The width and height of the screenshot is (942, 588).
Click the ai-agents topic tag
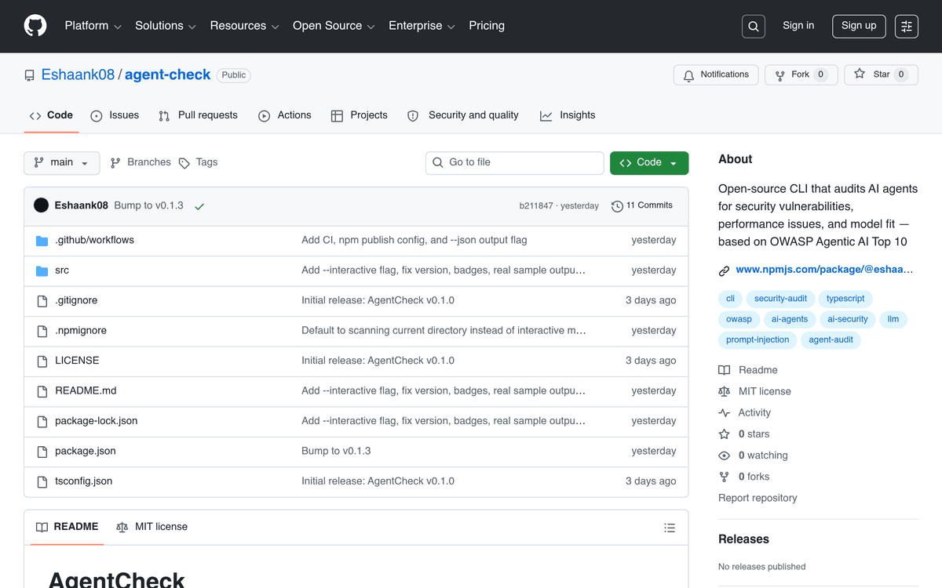click(x=790, y=319)
